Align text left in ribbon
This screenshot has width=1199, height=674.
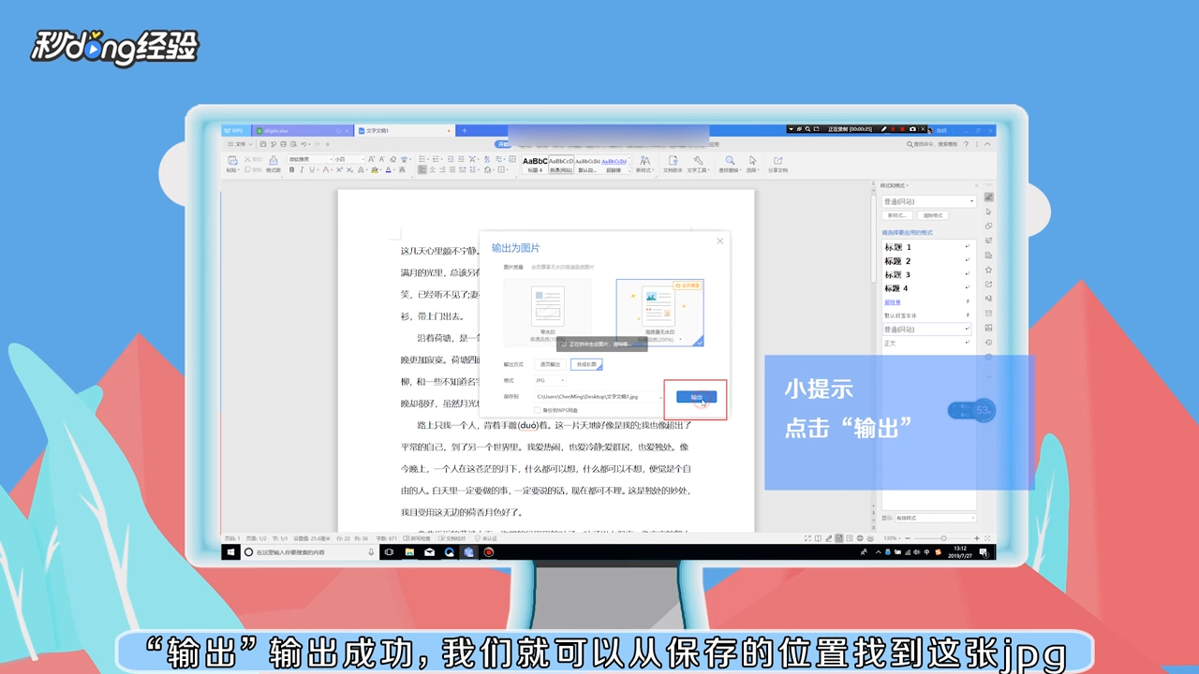[x=422, y=169]
